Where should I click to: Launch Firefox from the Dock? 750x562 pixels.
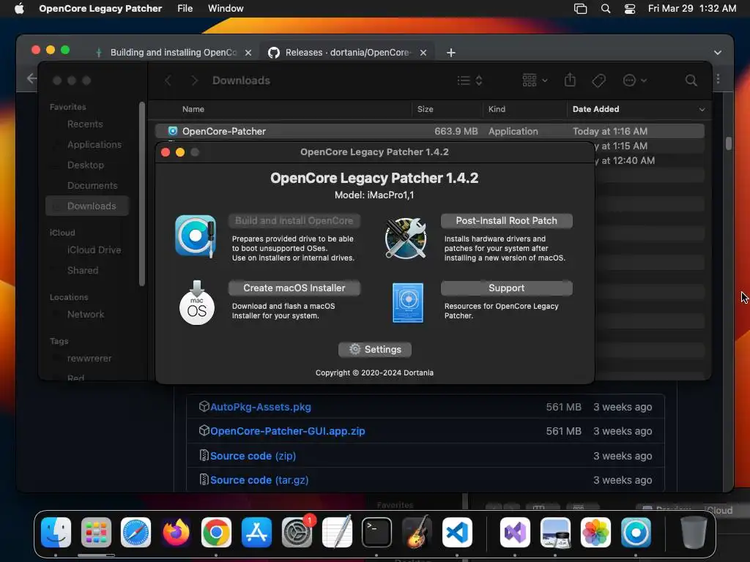tap(176, 532)
